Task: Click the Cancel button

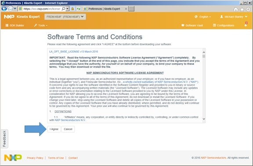Action: pos(68,129)
